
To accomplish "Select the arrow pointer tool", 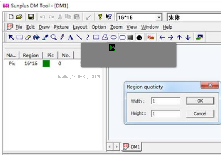I will pyautogui.click(x=11, y=37).
